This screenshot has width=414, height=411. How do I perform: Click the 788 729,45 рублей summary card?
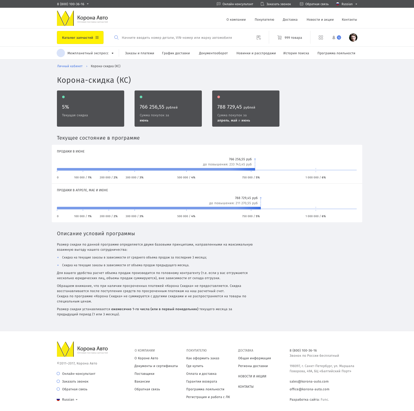246,109
